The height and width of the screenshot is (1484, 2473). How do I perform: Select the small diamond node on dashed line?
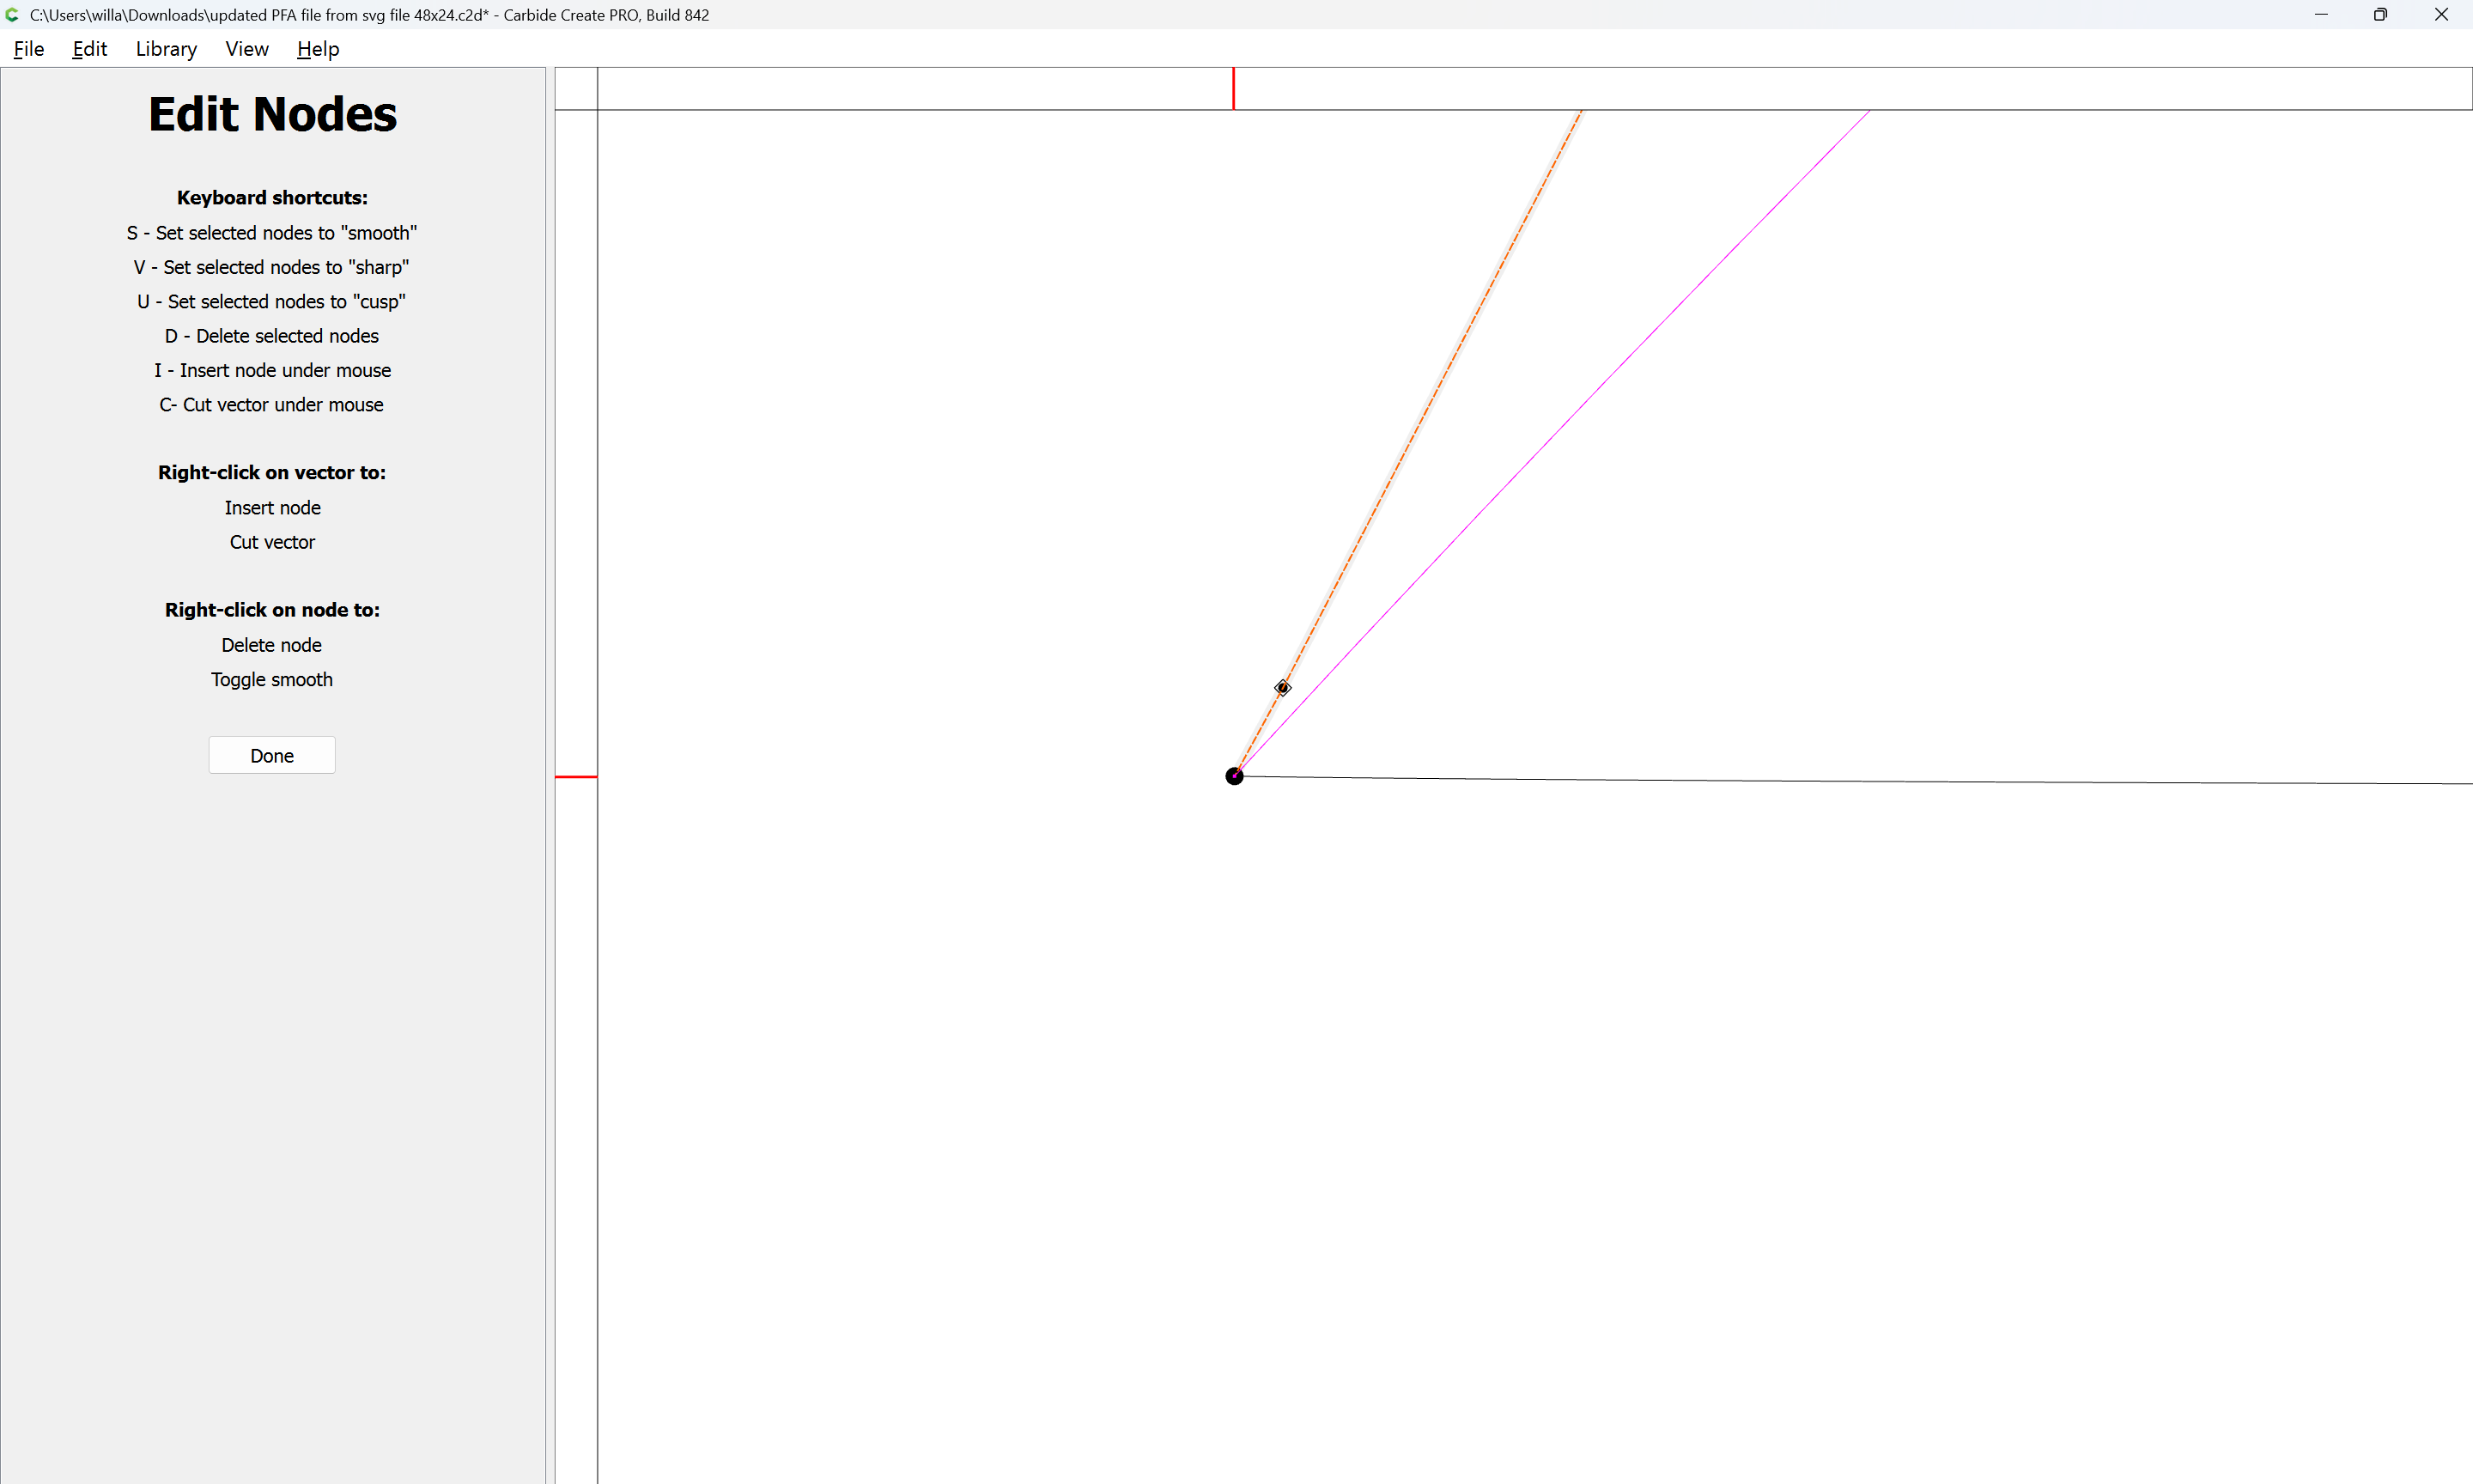(x=1283, y=687)
